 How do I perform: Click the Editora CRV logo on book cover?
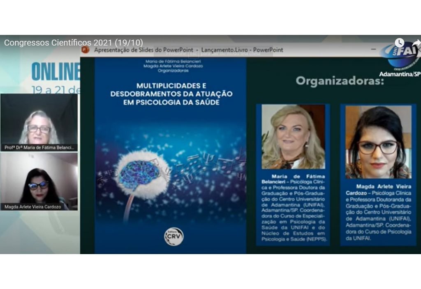coord(173,236)
